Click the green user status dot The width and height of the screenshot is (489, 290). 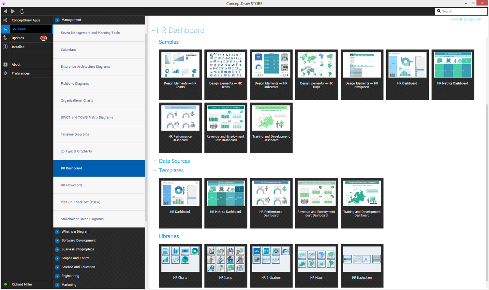(6, 284)
